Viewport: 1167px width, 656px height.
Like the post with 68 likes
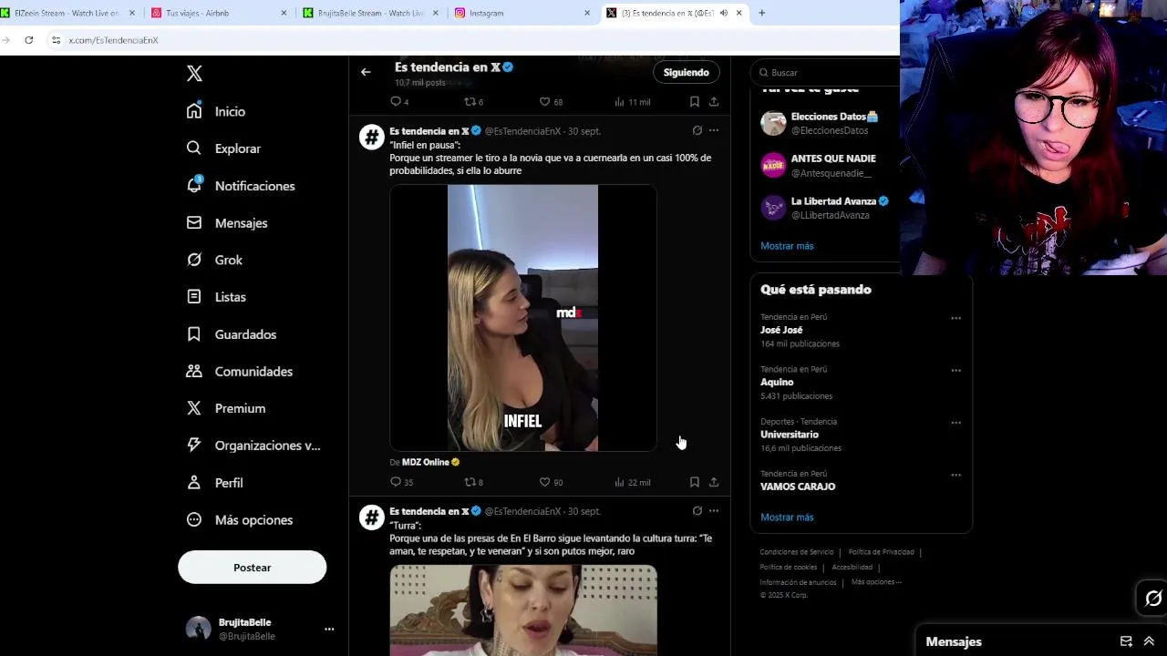(551, 102)
